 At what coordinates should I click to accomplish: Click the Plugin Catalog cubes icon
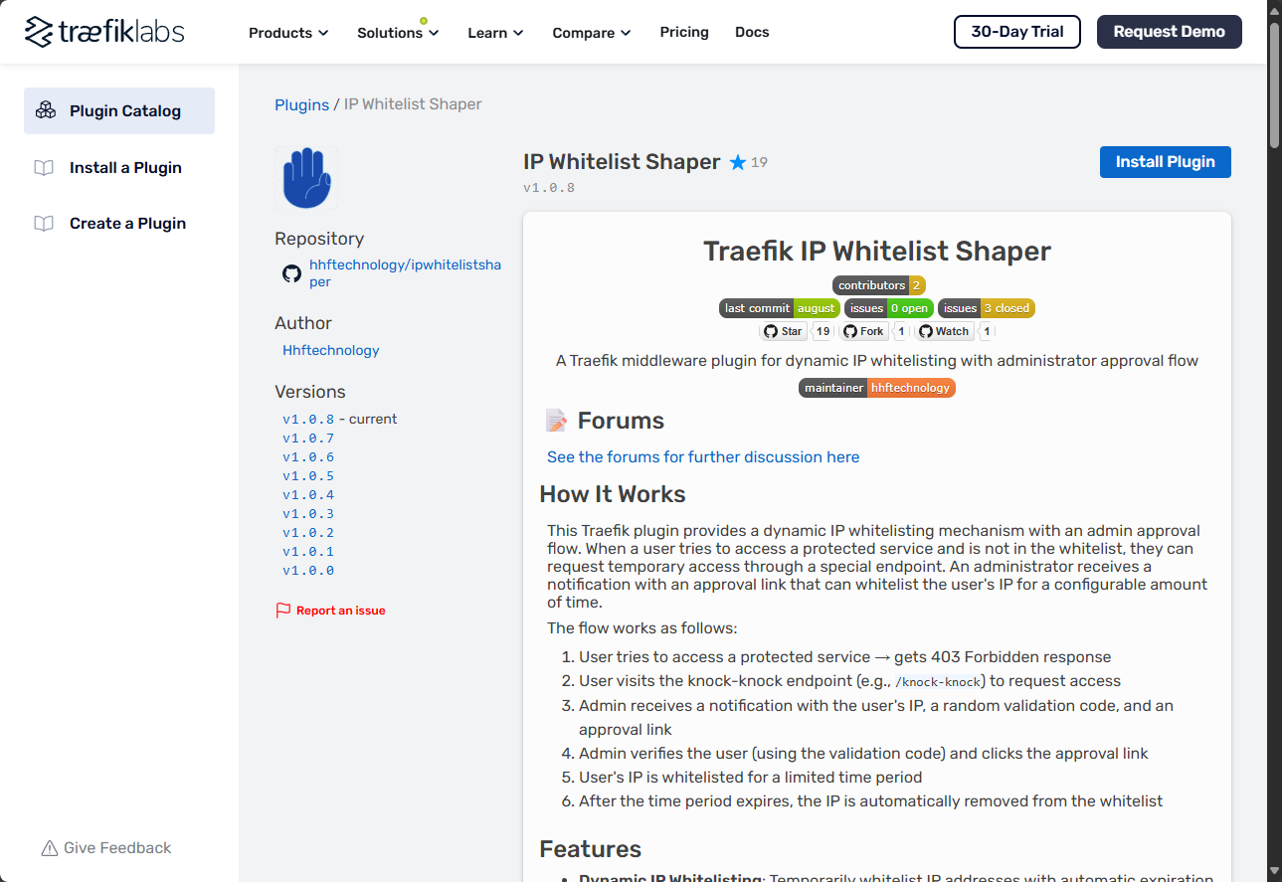click(x=45, y=110)
